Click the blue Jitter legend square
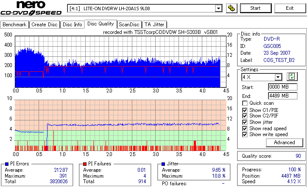 pos(163,164)
